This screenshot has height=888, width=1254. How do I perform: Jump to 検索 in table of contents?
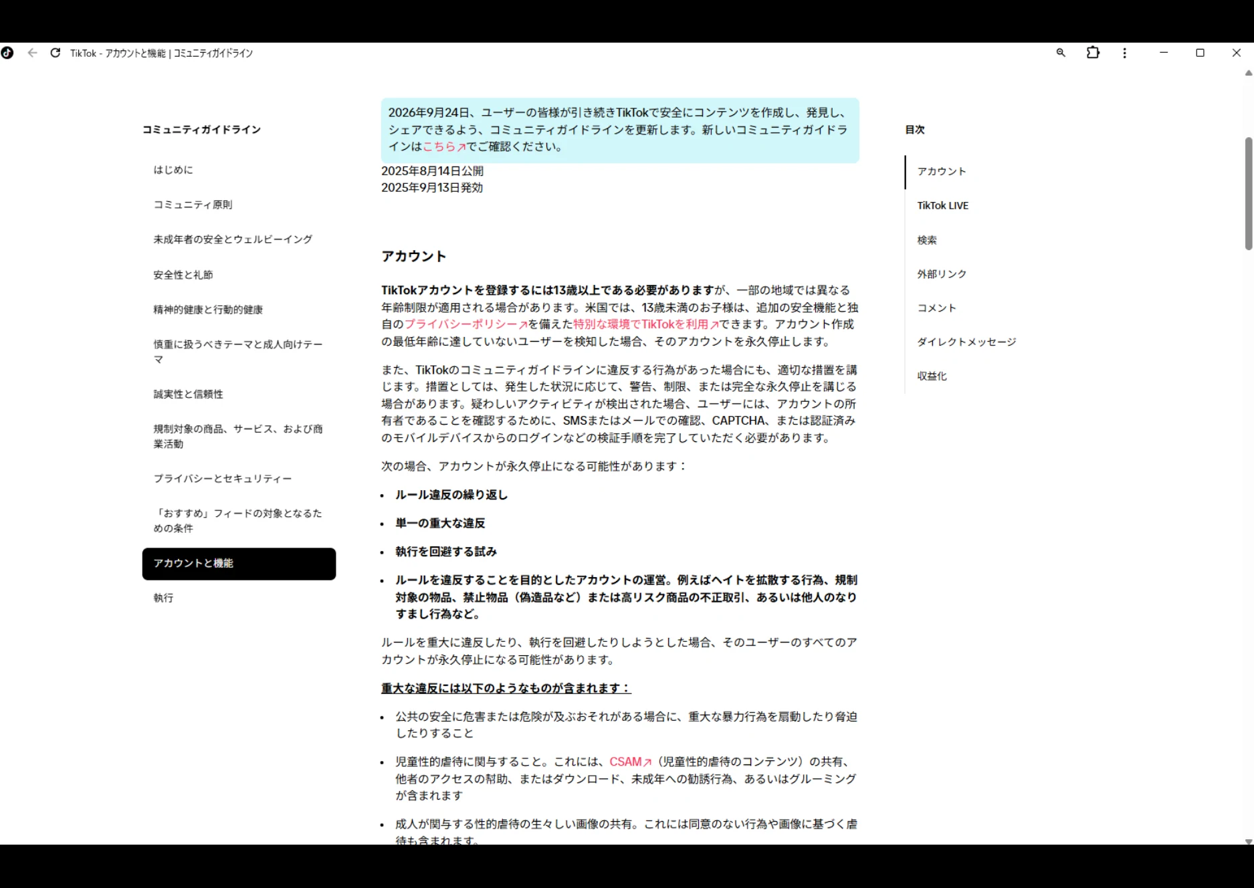pos(927,240)
